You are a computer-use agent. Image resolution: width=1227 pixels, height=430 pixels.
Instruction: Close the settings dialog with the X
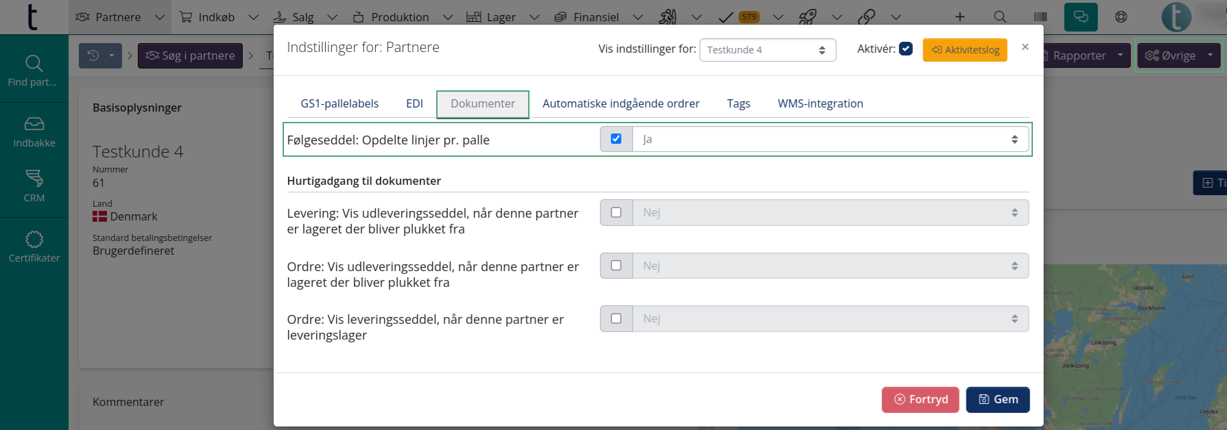[1025, 47]
